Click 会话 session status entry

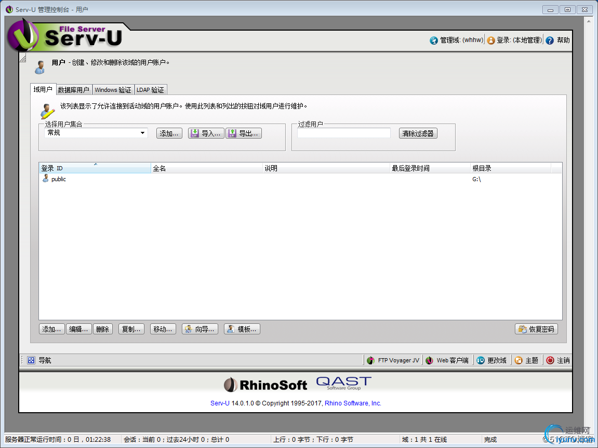176,440
